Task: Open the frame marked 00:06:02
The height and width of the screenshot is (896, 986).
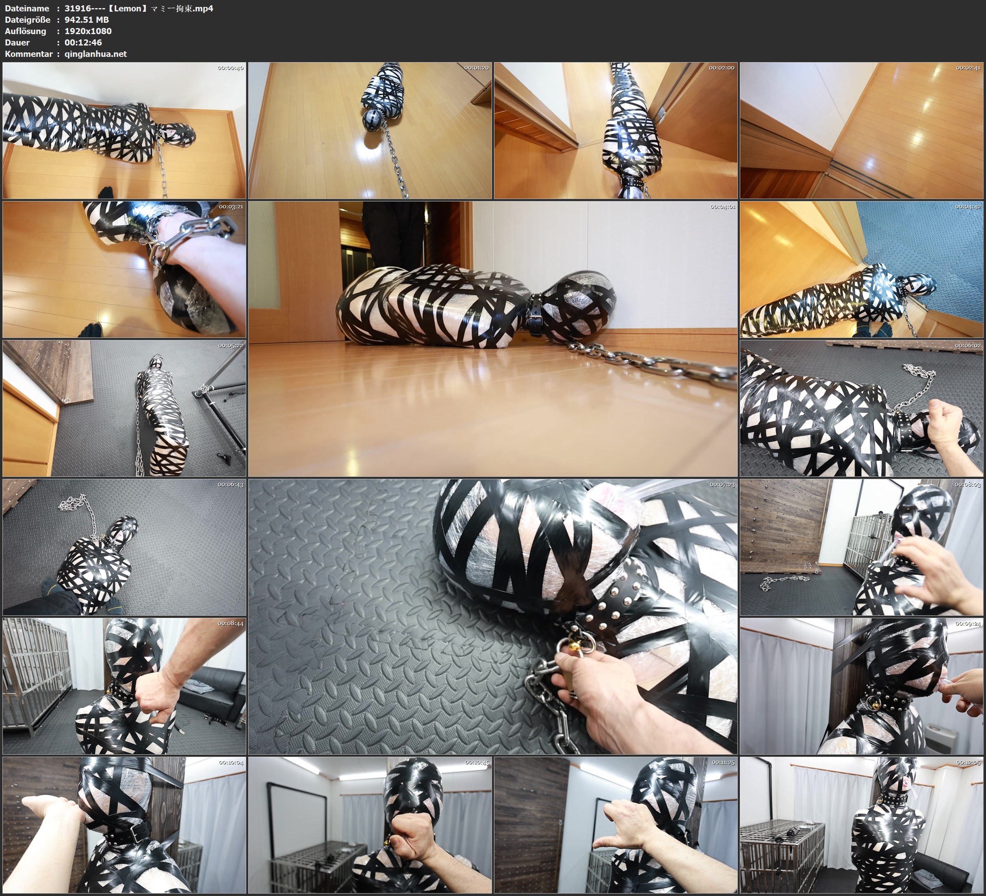Action: (861, 408)
